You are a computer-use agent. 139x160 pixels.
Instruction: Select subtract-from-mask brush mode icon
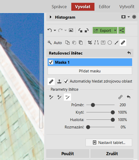pos(67,97)
